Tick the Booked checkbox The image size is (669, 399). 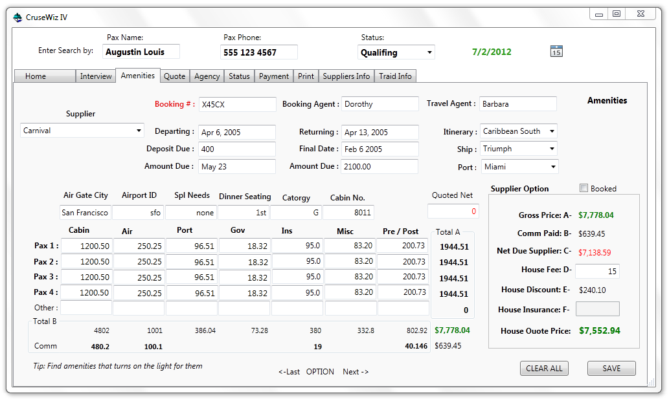[584, 188]
